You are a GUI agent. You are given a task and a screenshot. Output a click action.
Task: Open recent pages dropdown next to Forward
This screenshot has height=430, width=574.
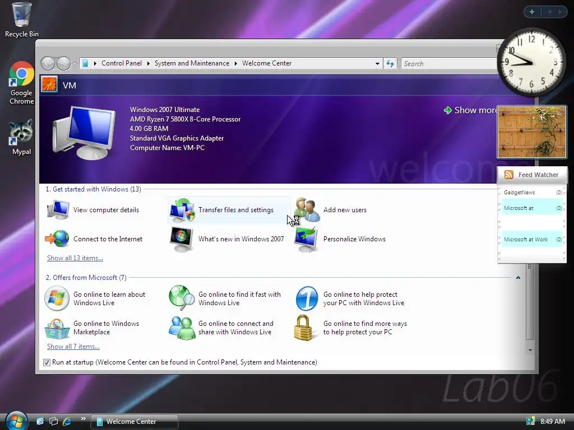[75, 64]
